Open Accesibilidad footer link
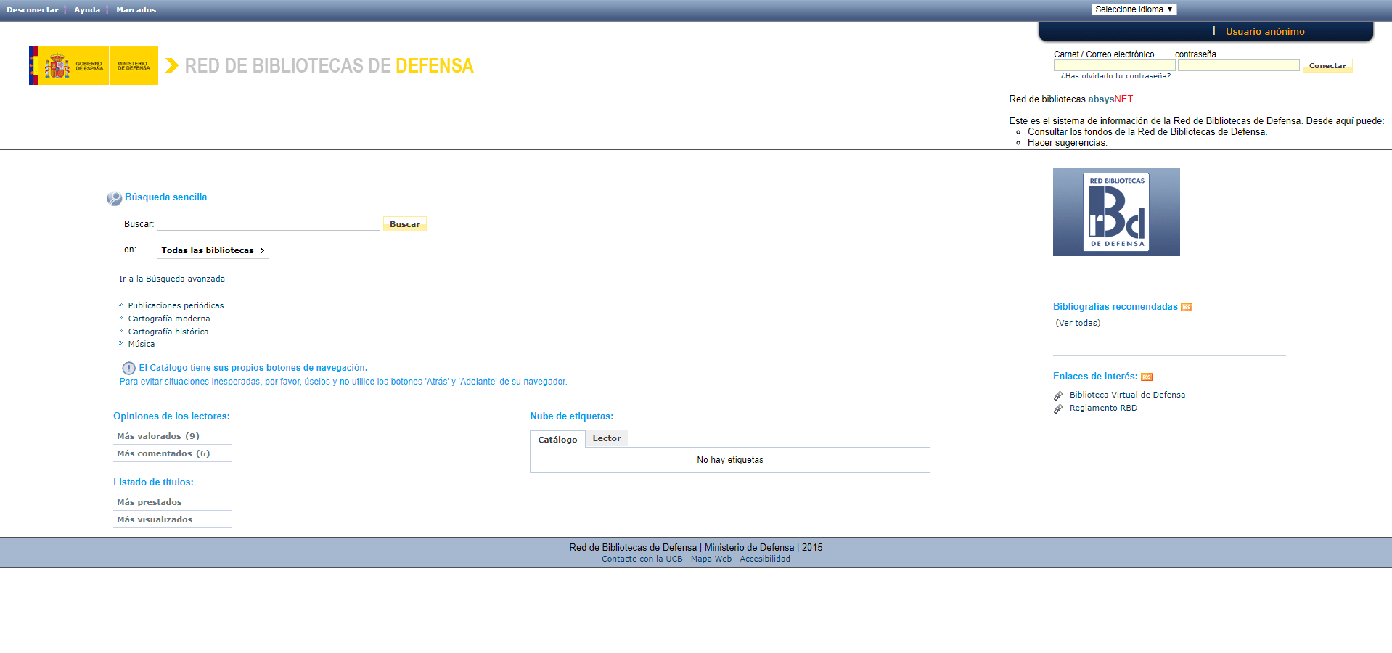This screenshot has width=1392, height=653. coord(765,559)
